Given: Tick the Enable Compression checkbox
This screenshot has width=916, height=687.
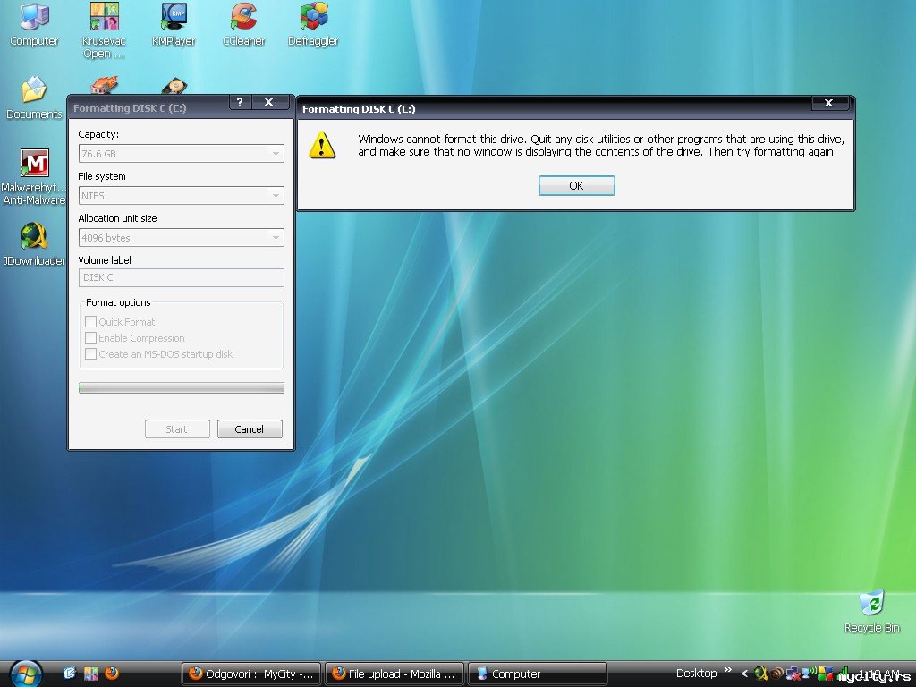Looking at the screenshot, I should coord(90,337).
